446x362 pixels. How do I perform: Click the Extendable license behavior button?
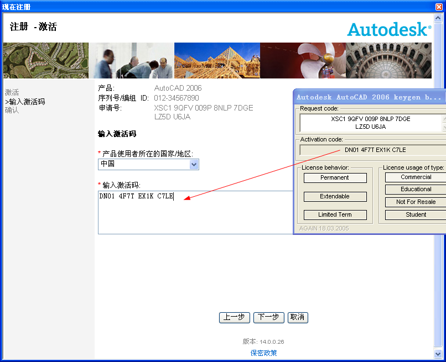coord(335,197)
